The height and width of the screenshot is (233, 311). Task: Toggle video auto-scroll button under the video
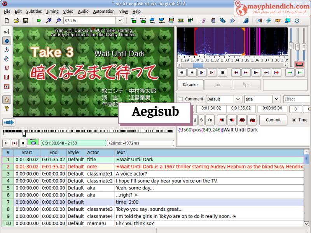pos(32,143)
